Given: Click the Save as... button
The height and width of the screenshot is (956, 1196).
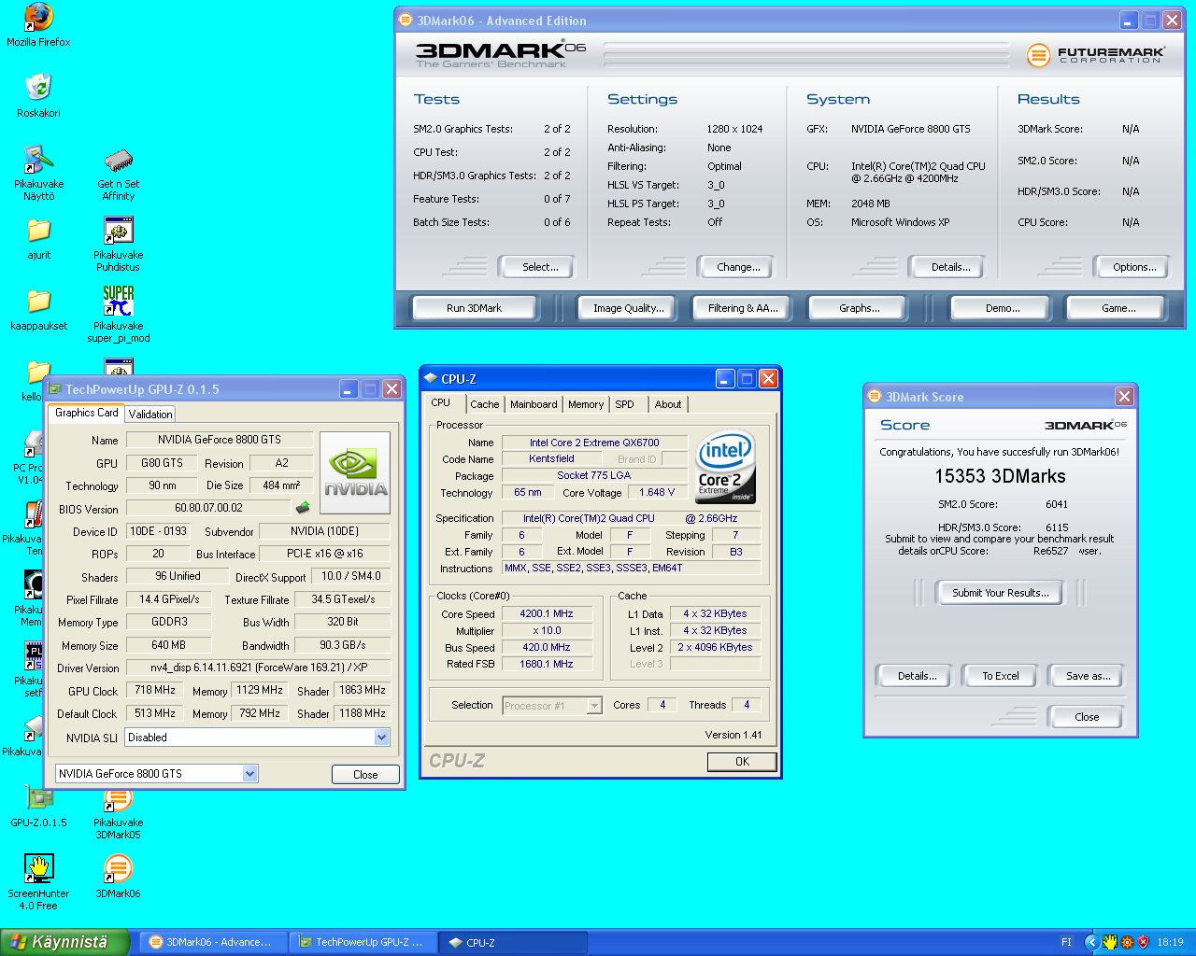Looking at the screenshot, I should pos(1087,676).
